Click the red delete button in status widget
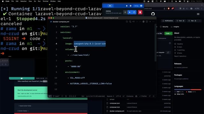The image size is (204, 114). point(140,12)
